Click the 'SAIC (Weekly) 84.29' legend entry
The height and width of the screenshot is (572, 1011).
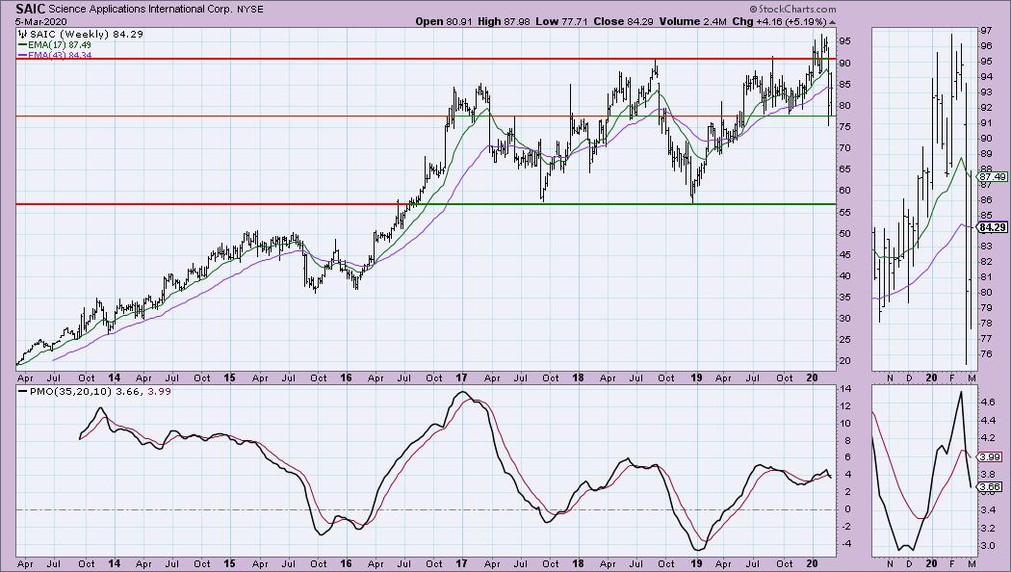click(x=87, y=34)
